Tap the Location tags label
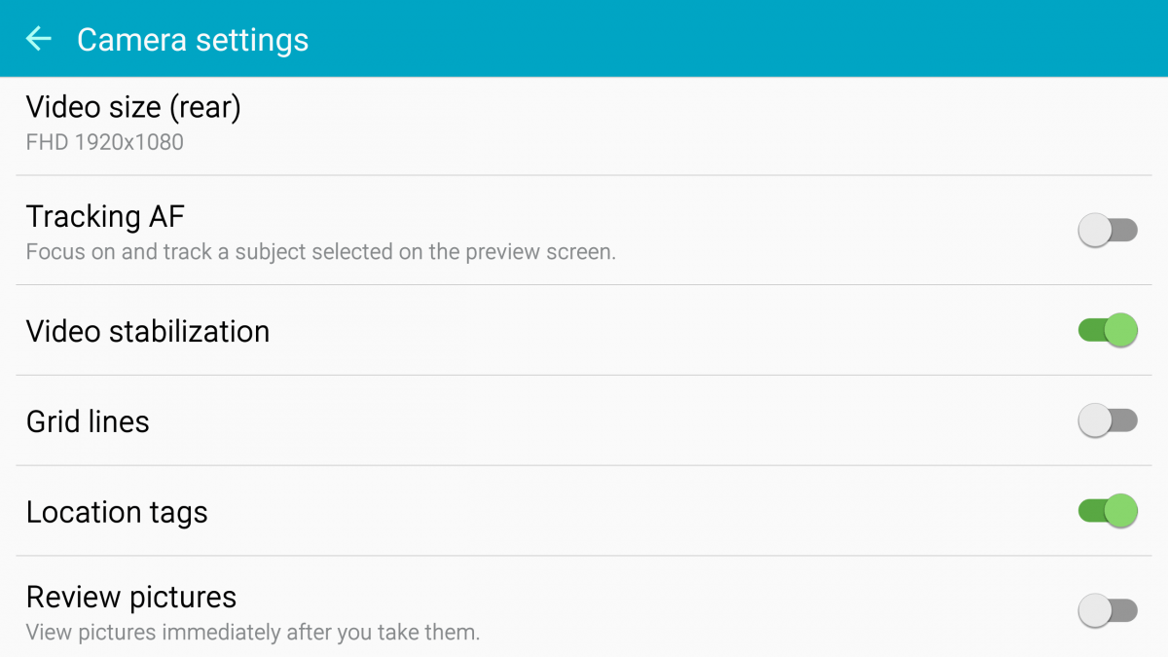Viewport: 1168px width, 657px height. click(117, 512)
